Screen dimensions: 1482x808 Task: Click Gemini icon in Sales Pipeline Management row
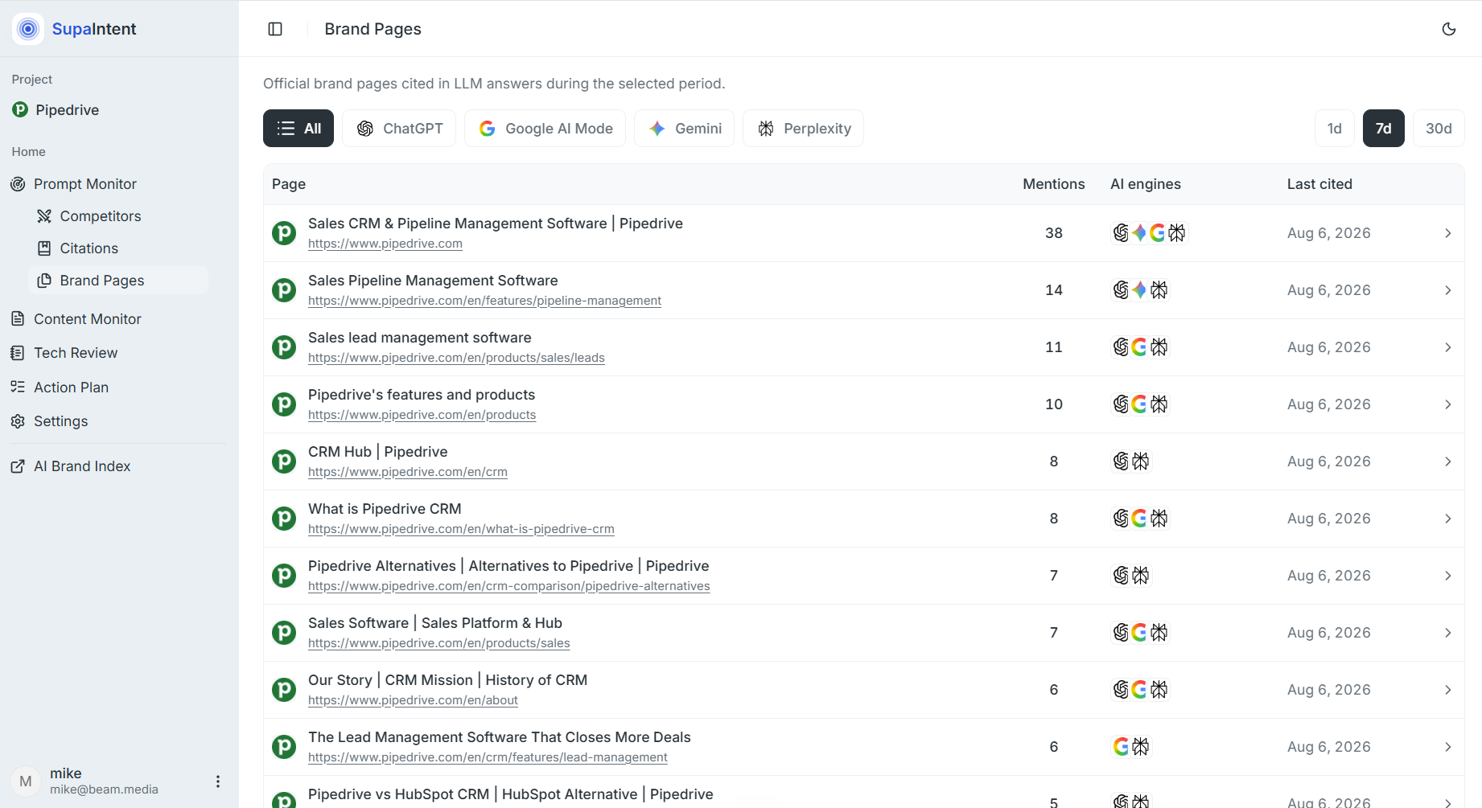click(1139, 290)
